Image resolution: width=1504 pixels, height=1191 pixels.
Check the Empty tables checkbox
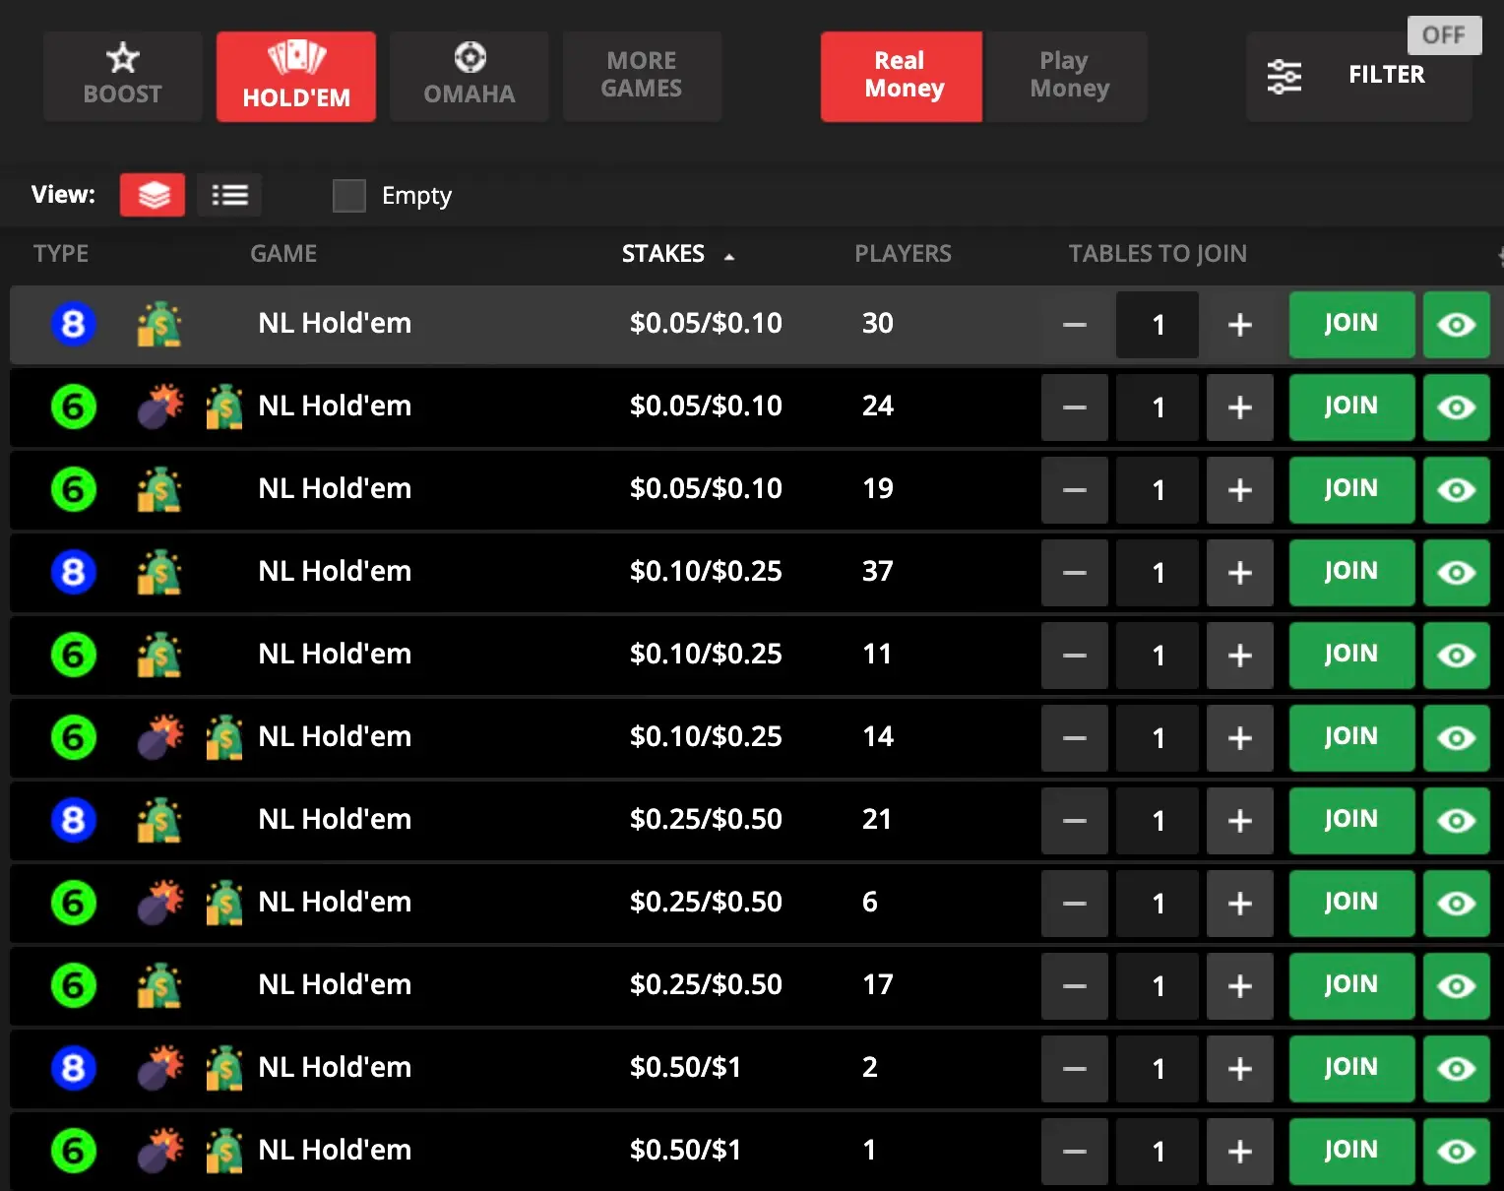[x=349, y=196]
